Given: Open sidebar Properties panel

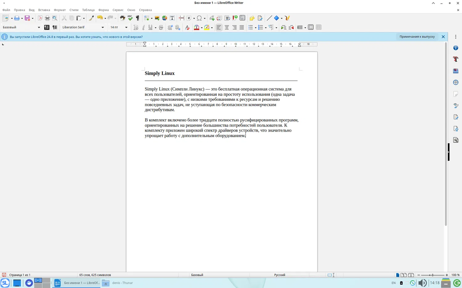Looking at the screenshot, I should [x=456, y=48].
